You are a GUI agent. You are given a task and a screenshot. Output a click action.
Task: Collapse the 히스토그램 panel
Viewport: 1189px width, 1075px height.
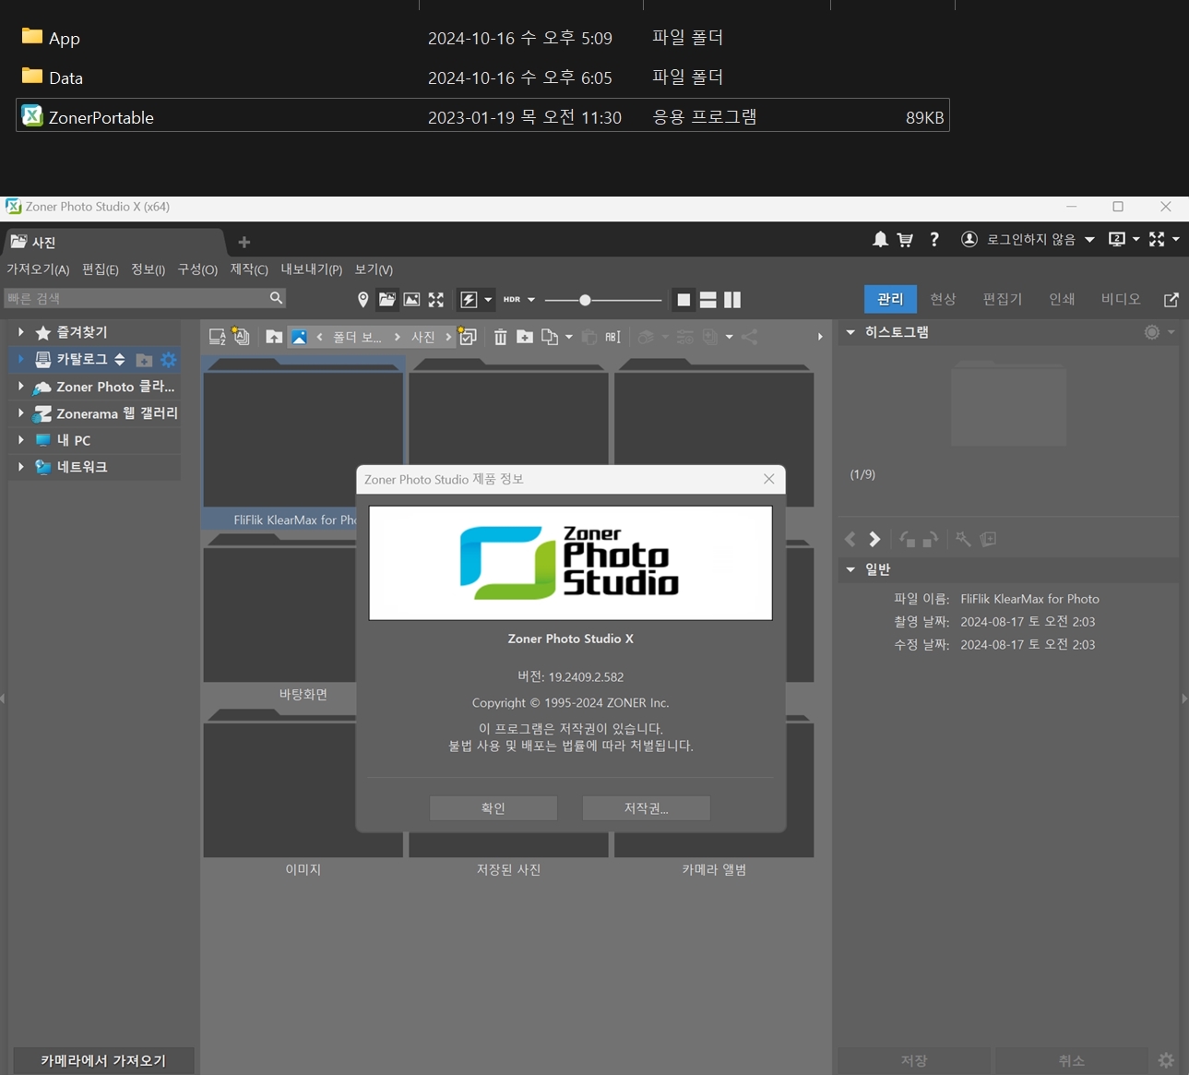coord(850,332)
